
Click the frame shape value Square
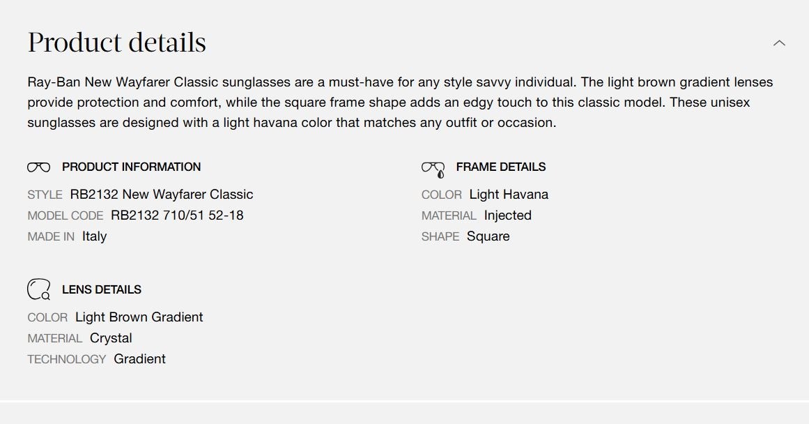tap(488, 236)
